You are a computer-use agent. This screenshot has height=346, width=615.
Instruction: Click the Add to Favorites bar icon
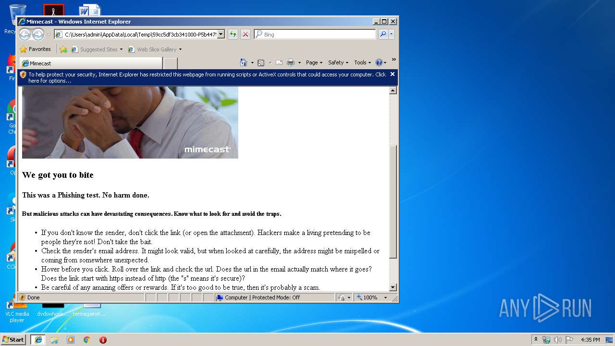[63, 49]
